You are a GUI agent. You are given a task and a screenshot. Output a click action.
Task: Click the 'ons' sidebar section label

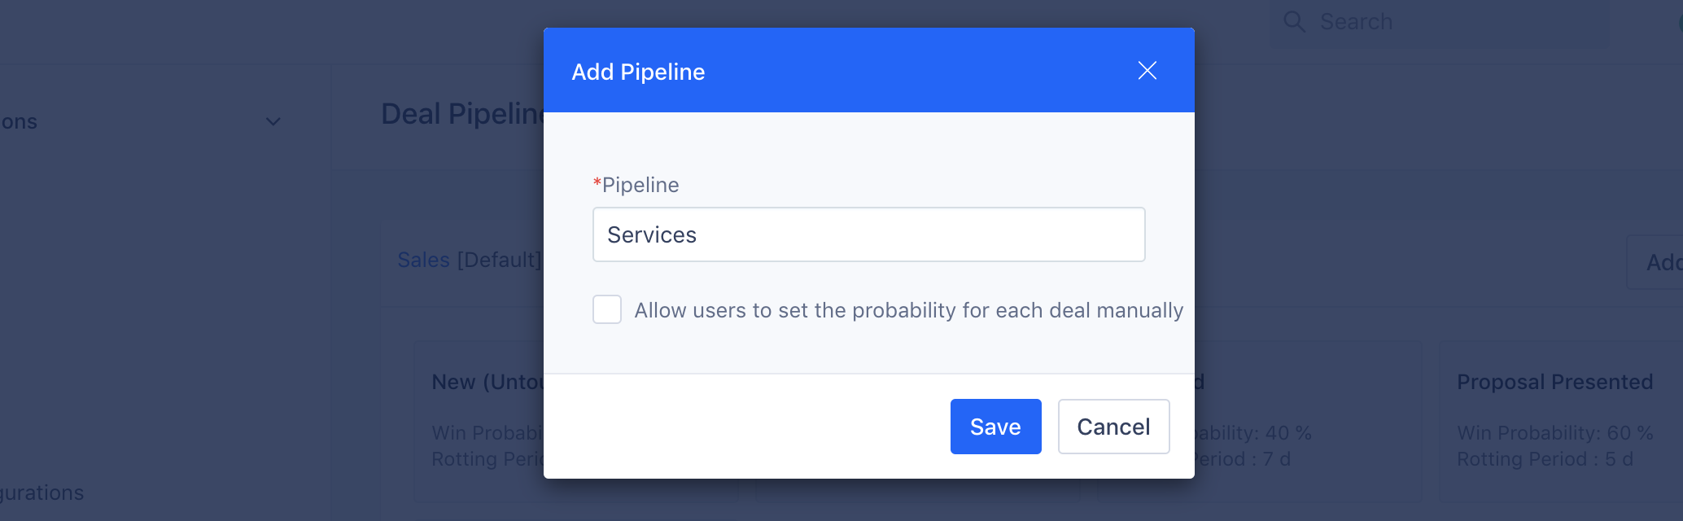click(19, 122)
